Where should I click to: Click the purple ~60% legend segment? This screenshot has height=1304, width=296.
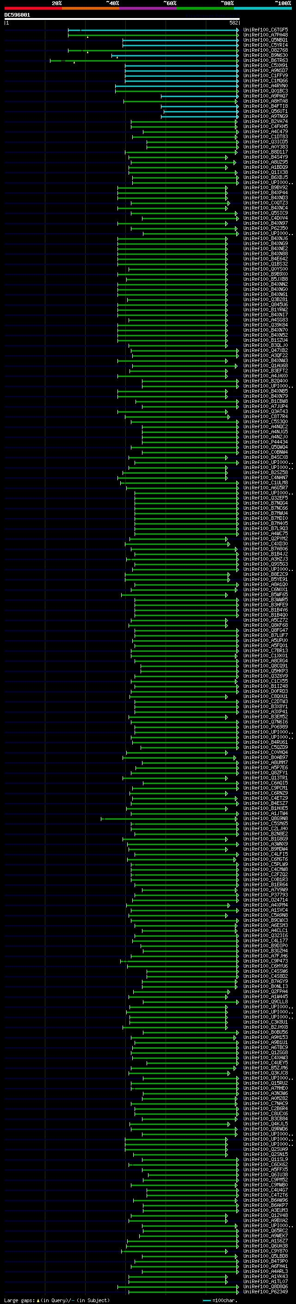pyautogui.click(x=148, y=8)
